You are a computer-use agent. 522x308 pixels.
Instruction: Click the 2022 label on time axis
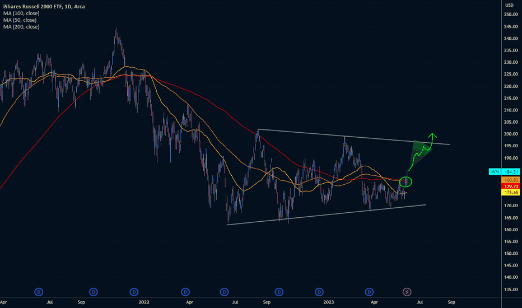point(144,302)
